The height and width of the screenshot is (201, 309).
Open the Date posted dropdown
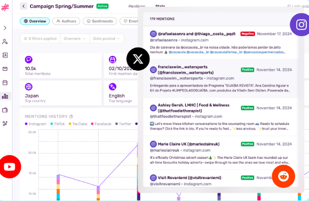pyautogui.click(x=107, y=39)
